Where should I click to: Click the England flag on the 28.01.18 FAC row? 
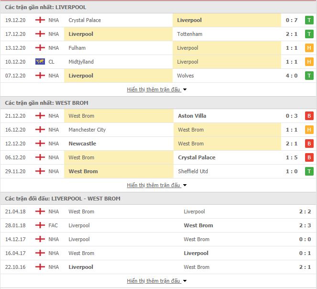(40, 225)
